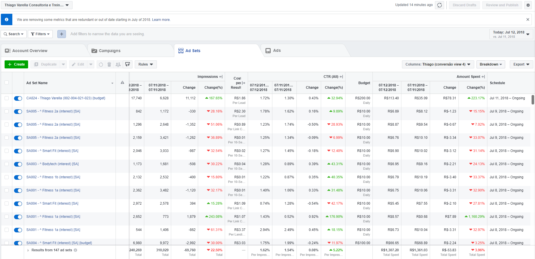The image size is (535, 259).
Task: Click the vertical scrollbar on table
Action: tap(533, 100)
